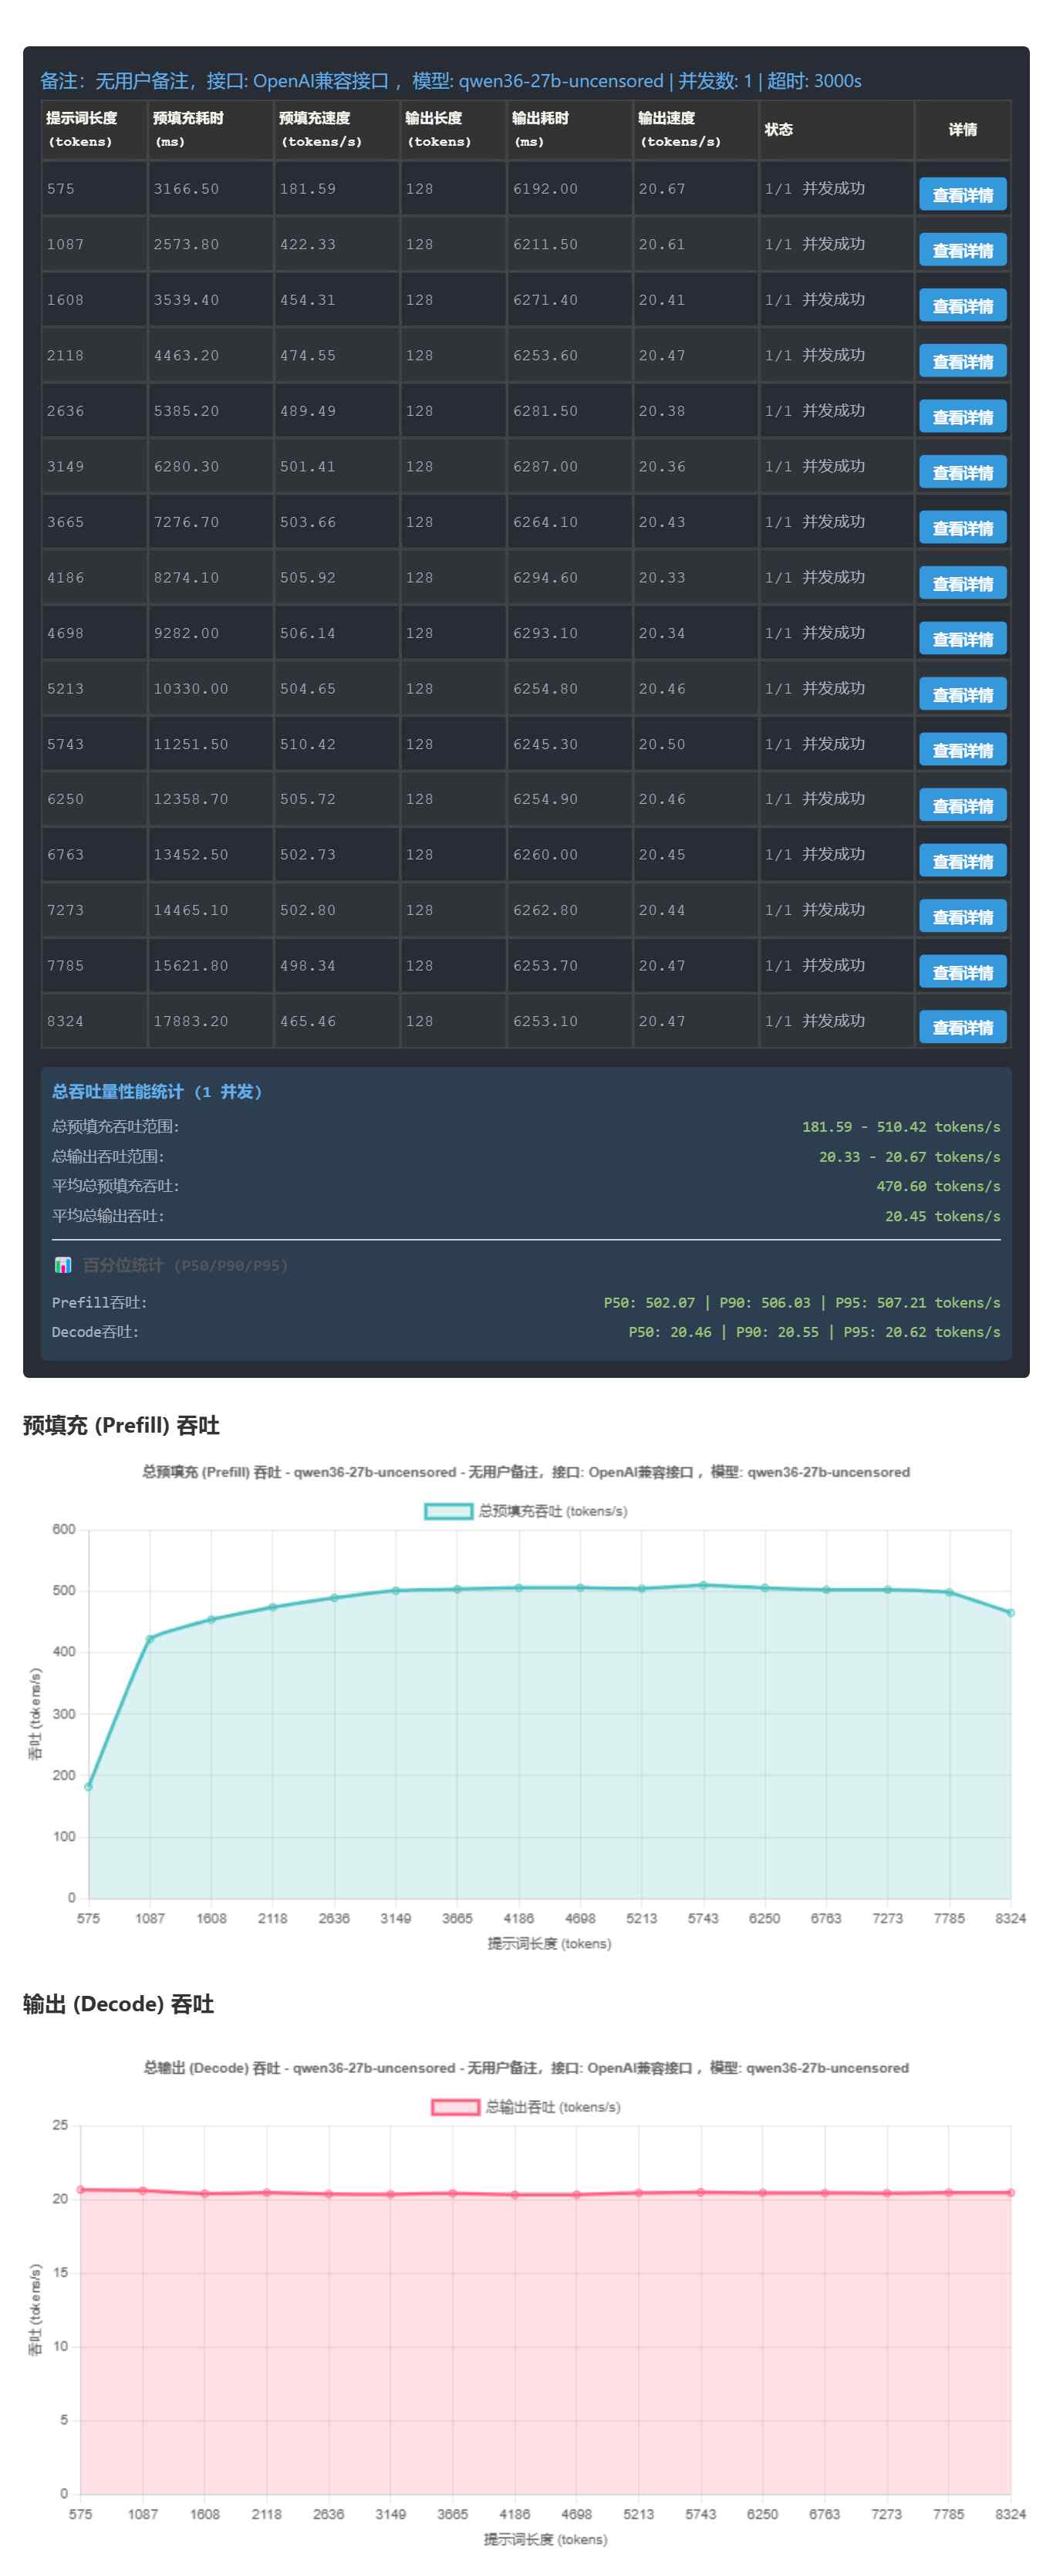Viewport: 1053px width, 2576px height.
Task: Click the 总吞吐量性能统计 (1 并发) heading
Action: coord(157,1092)
